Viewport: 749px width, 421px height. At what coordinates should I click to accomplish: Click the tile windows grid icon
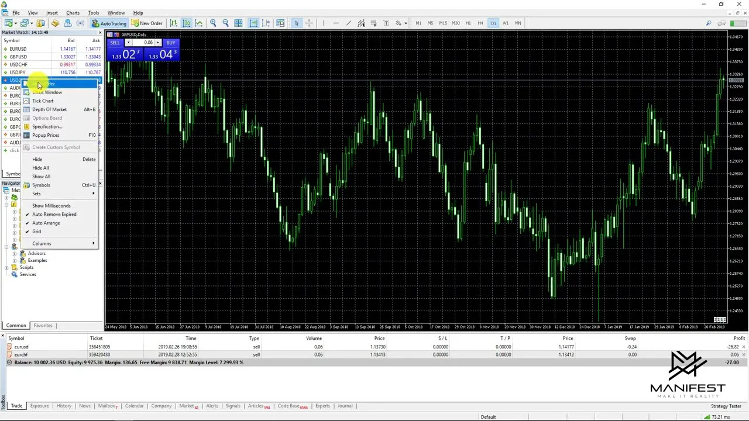click(x=239, y=23)
